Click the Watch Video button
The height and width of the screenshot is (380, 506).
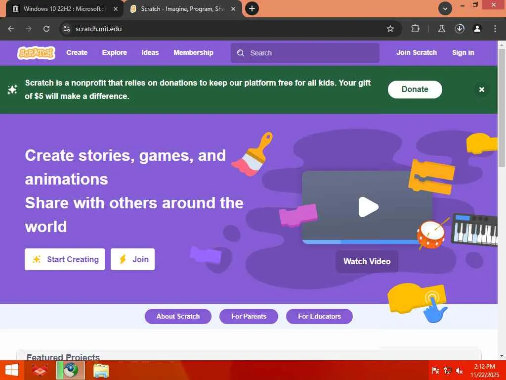click(367, 261)
